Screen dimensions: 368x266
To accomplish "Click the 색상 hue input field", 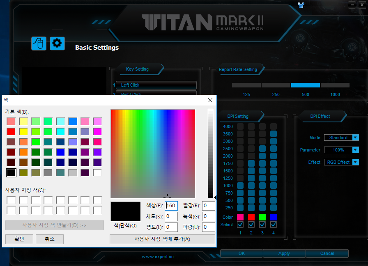I will coord(171,206).
